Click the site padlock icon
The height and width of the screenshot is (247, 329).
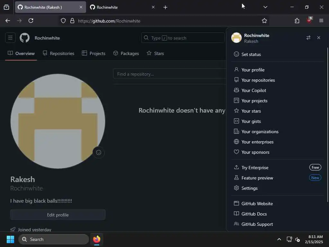[x=72, y=21]
